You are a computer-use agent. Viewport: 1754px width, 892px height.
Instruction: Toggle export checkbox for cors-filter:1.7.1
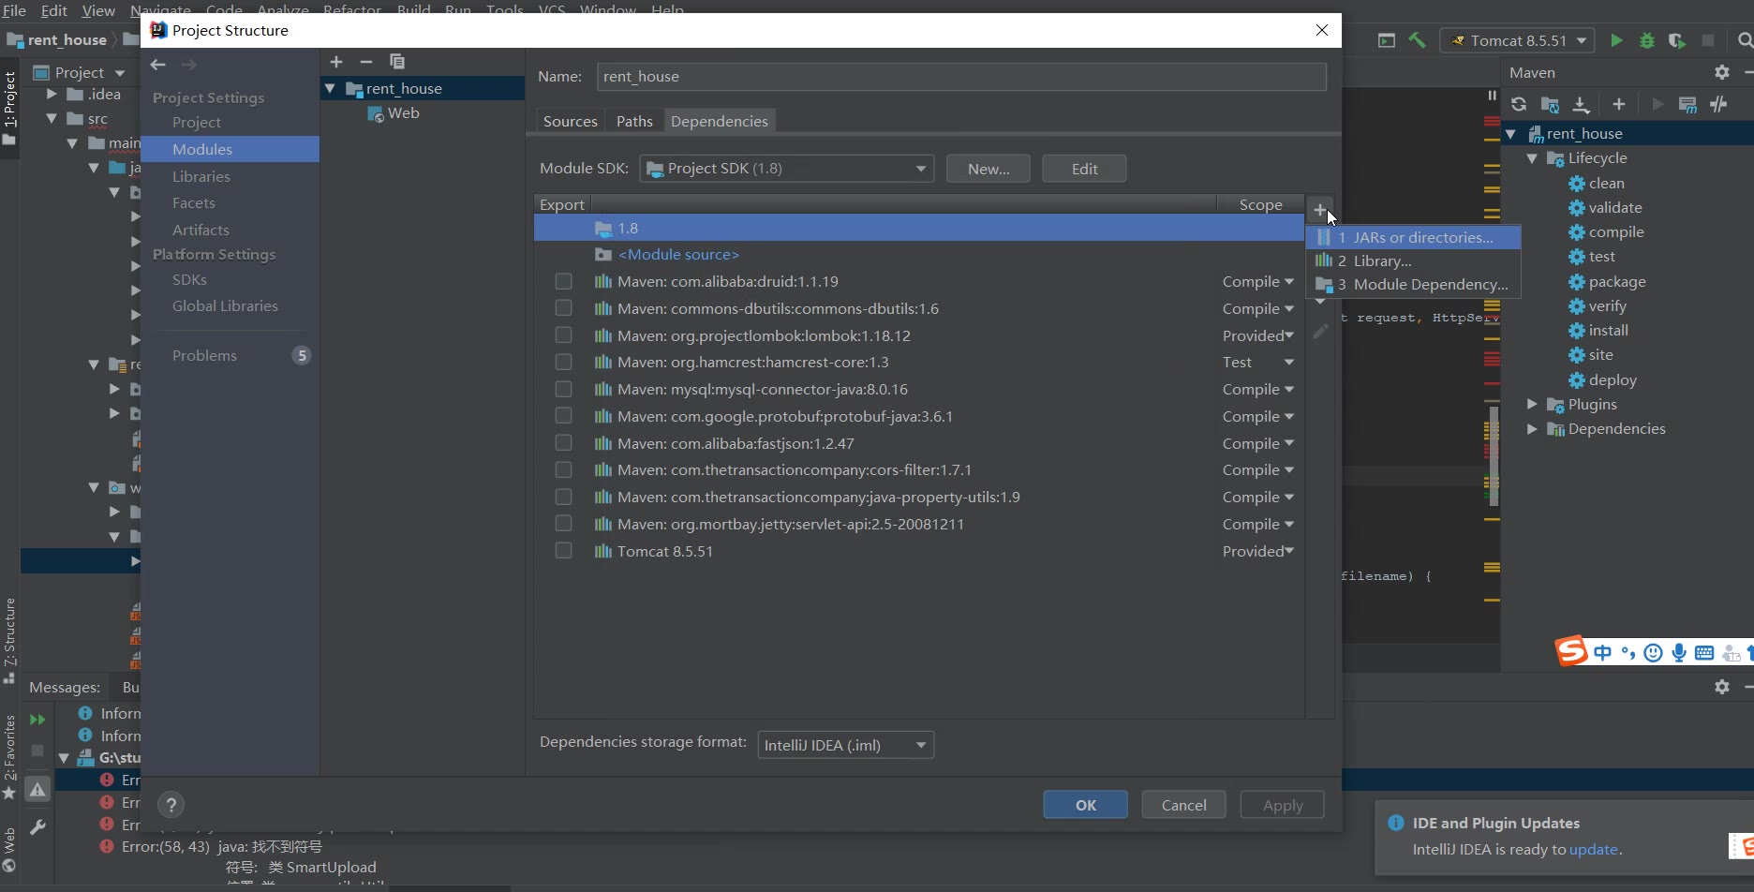coord(563,469)
